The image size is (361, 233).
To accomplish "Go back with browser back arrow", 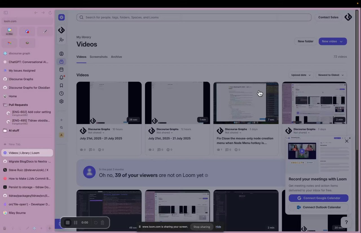I will [36, 13].
